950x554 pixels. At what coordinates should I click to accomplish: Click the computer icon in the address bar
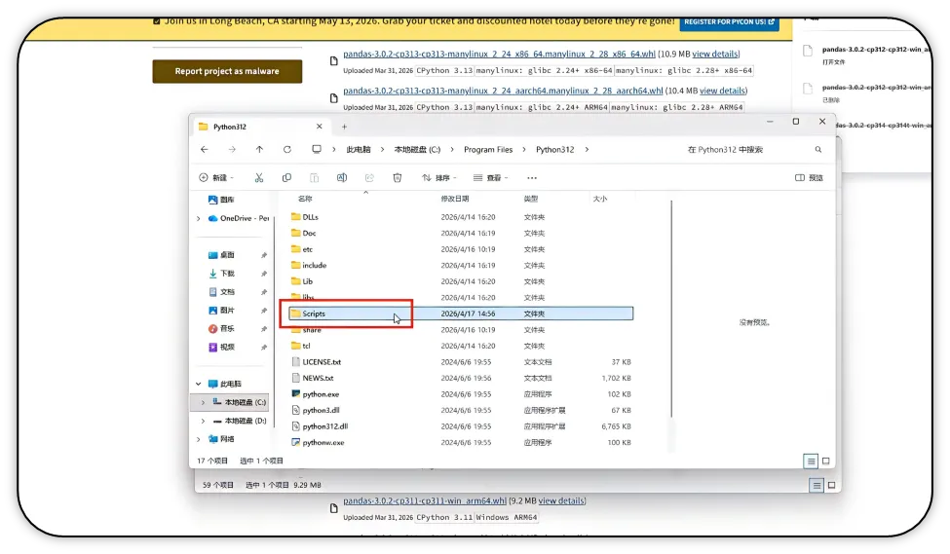[x=317, y=150]
